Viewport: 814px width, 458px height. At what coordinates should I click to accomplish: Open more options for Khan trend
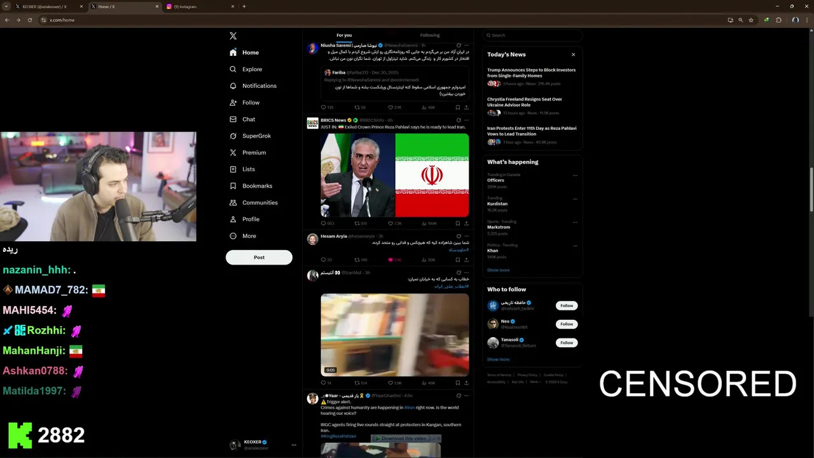pos(575,246)
